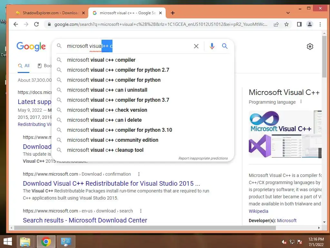Click the muted speaker tray icon
The height and width of the screenshot is (248, 330).
click(x=284, y=242)
